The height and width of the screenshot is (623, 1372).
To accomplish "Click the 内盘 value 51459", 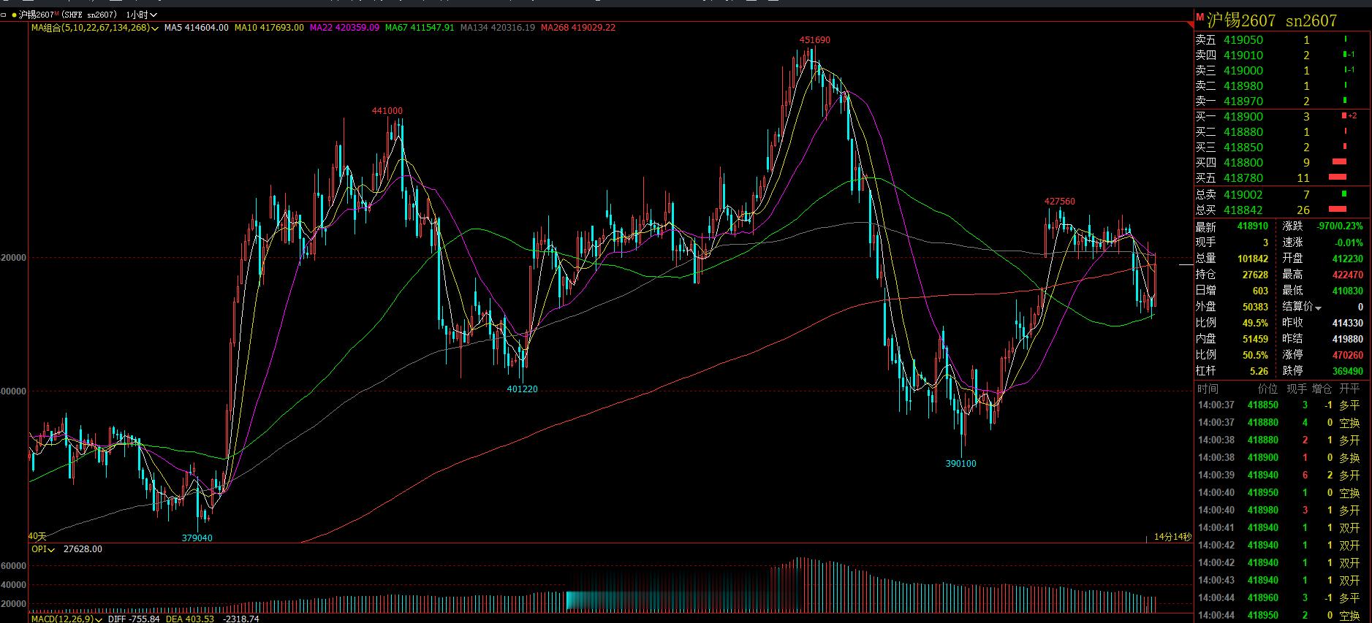I will click(1255, 339).
